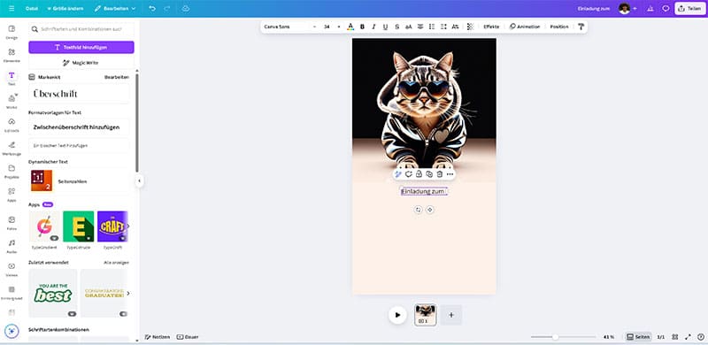Focus the font search field
This screenshot has height=345, width=708.
pyautogui.click(x=81, y=29)
